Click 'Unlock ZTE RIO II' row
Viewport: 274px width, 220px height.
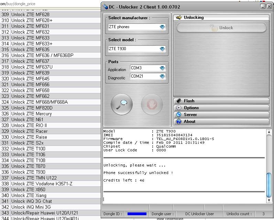(x=50, y=125)
